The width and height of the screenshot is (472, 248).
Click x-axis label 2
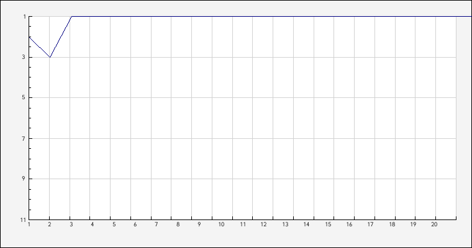pos(50,224)
